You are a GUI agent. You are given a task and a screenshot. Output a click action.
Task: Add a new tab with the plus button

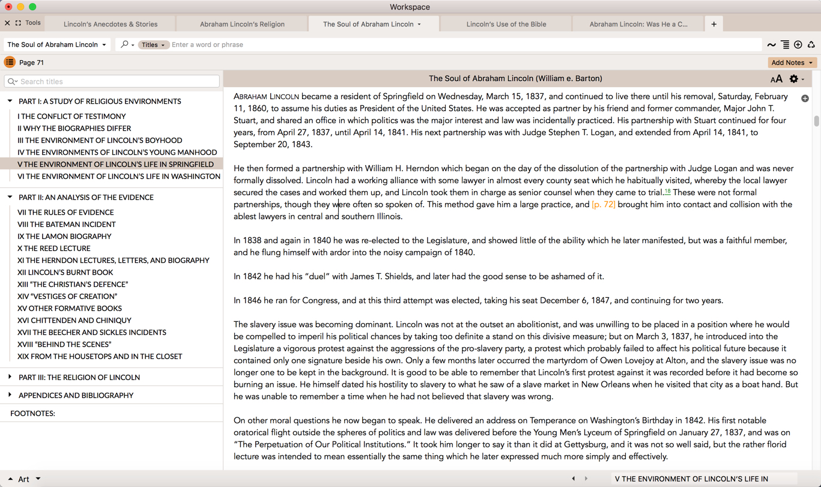(713, 24)
